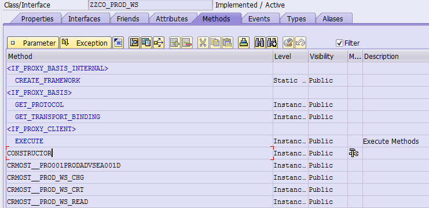
Task: Select the CRMOST__PROD_WS_READ method row
Action: (140, 202)
